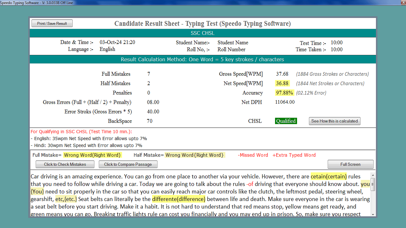Open See How this is calculated
This screenshot has width=406, height=228.
[x=334, y=121]
